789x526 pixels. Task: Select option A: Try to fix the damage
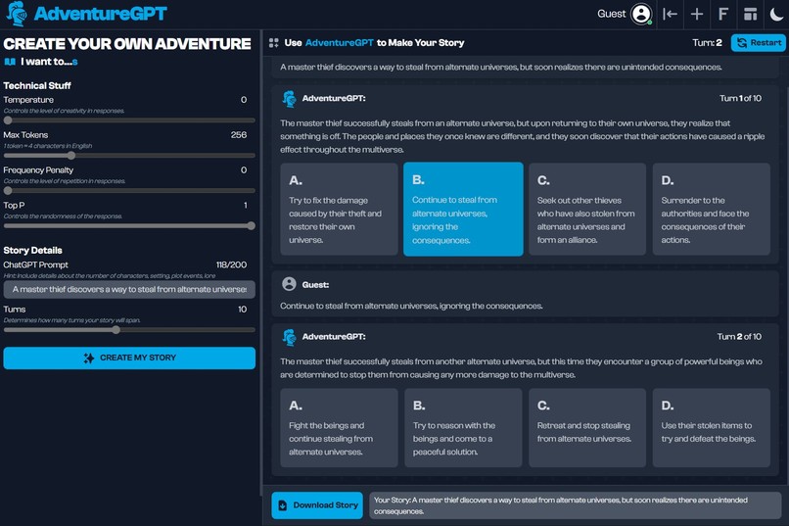pyautogui.click(x=339, y=209)
